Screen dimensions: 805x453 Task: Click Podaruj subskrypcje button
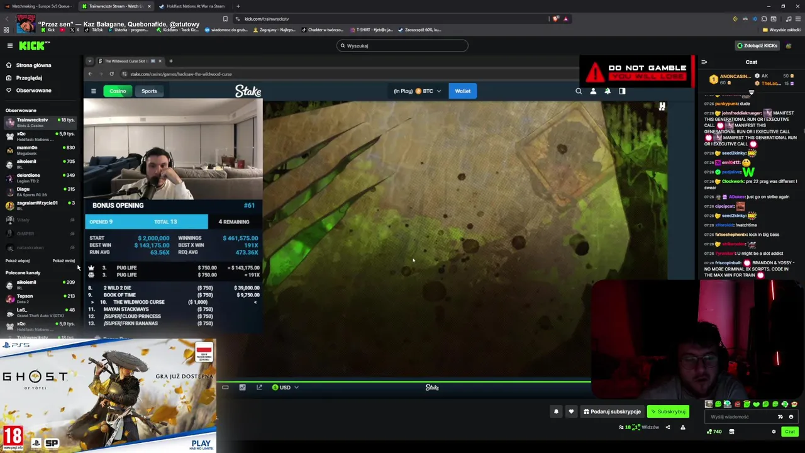click(x=612, y=411)
